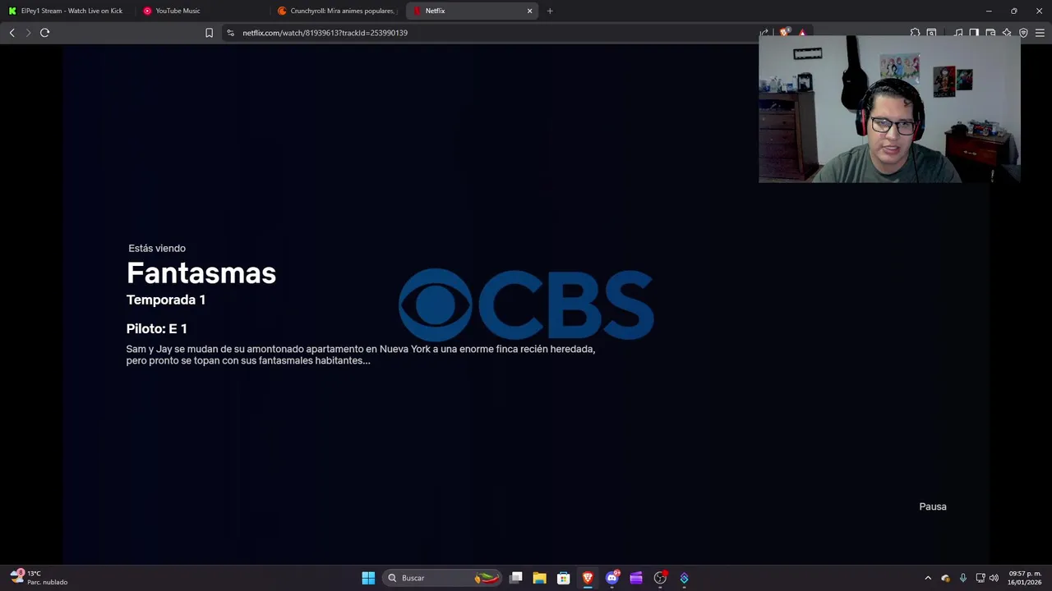Open Brave Shields lion icon
The width and height of the screenshot is (1052, 591).
784,33
